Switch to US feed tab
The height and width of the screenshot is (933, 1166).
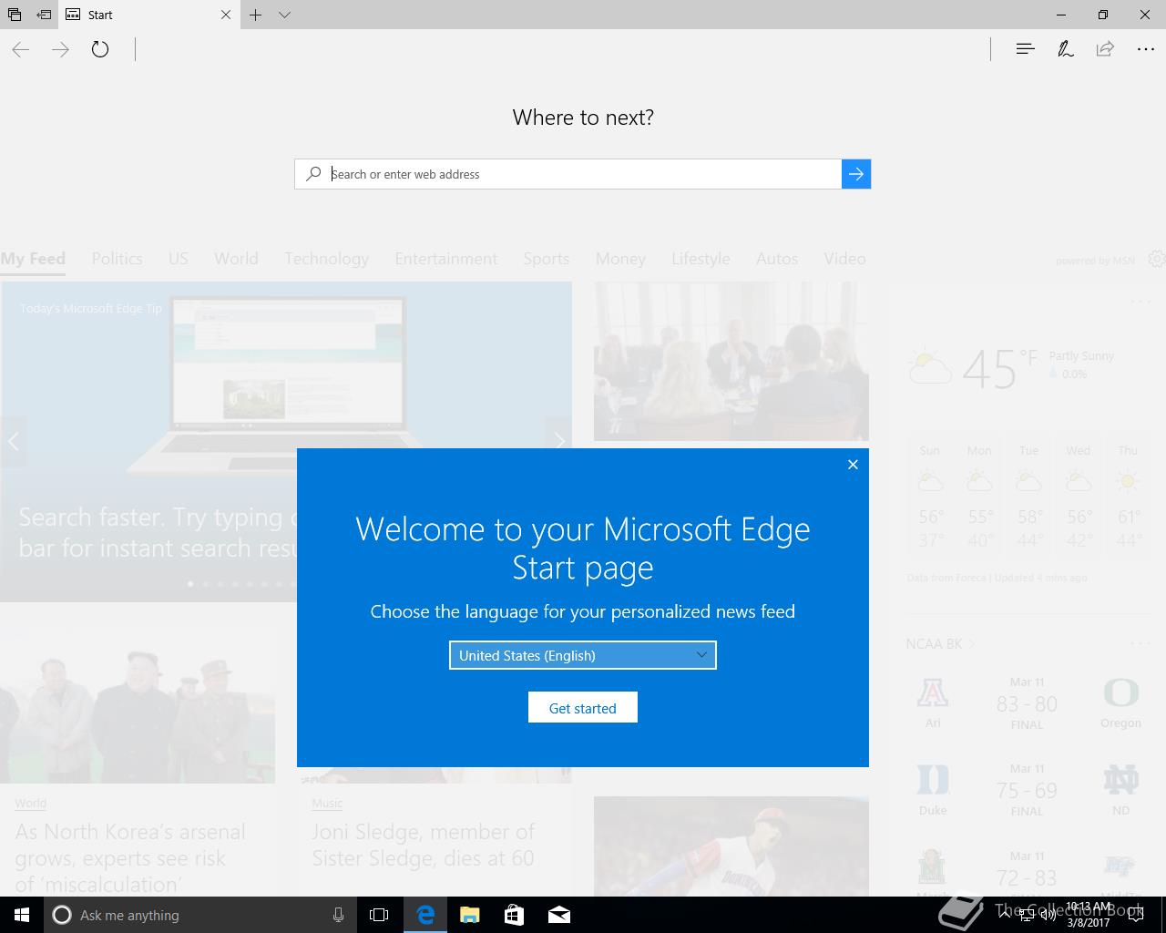(x=179, y=259)
